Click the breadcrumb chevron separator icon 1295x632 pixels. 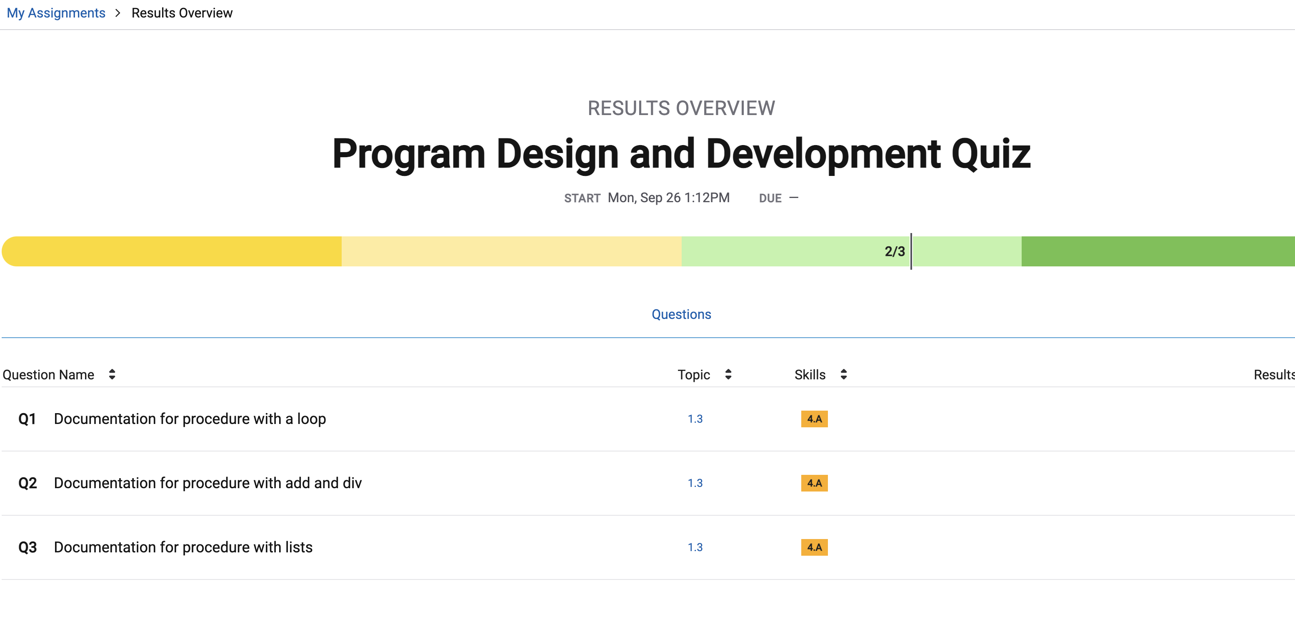pos(118,13)
